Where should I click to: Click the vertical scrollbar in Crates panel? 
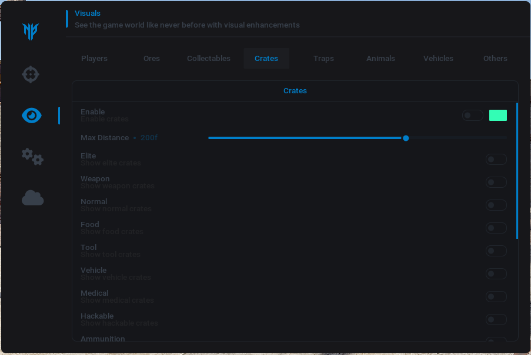coord(517,170)
